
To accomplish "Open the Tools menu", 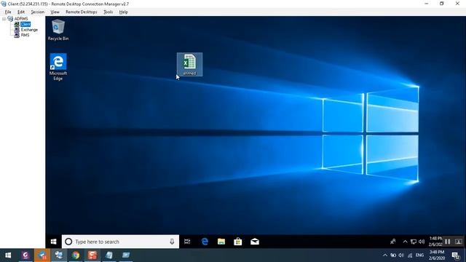I will click(x=108, y=12).
